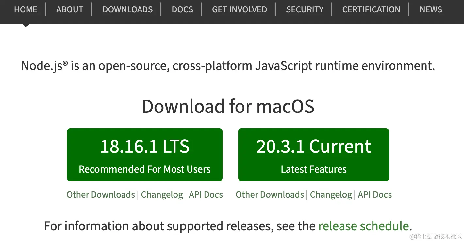Open the HOME navigation item
464x242 pixels.
pos(25,9)
